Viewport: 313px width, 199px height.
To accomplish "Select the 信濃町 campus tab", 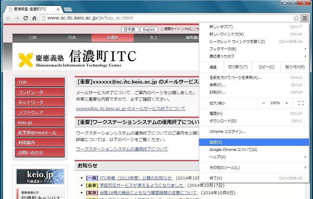I will click(x=113, y=38).
